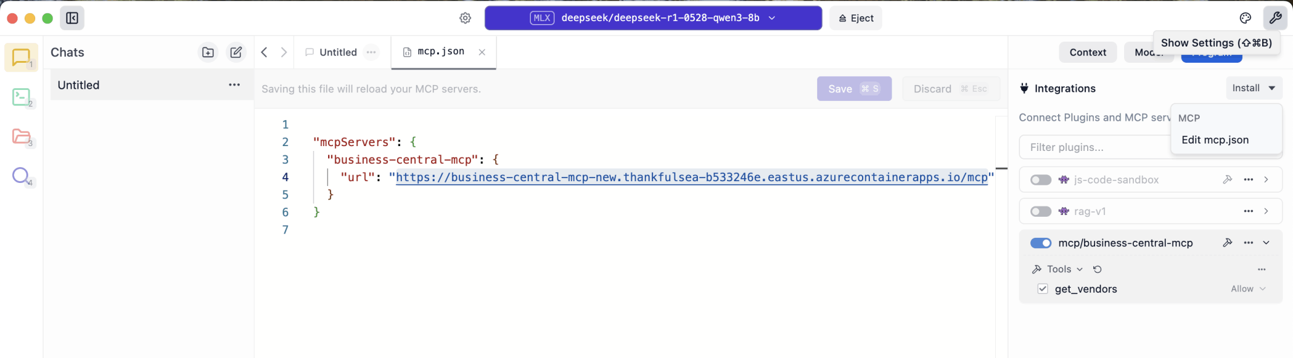The height and width of the screenshot is (358, 1293).
Task: Open appearance palette icon
Action: coord(1245,18)
